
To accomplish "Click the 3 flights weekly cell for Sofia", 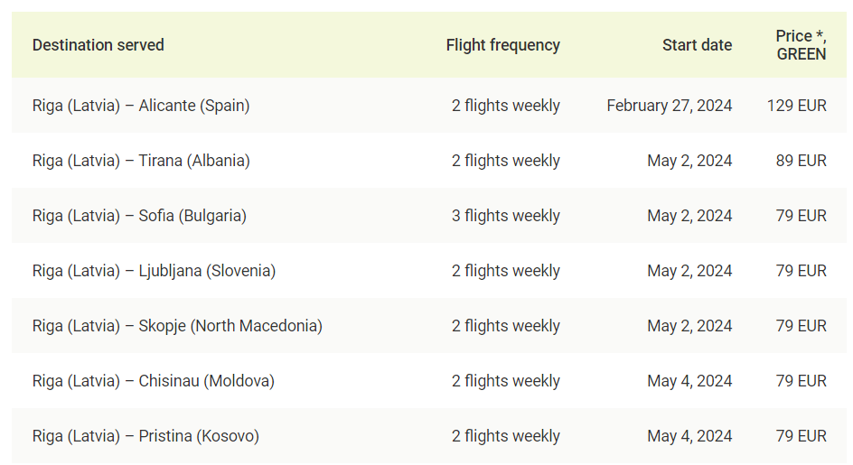I will [505, 216].
